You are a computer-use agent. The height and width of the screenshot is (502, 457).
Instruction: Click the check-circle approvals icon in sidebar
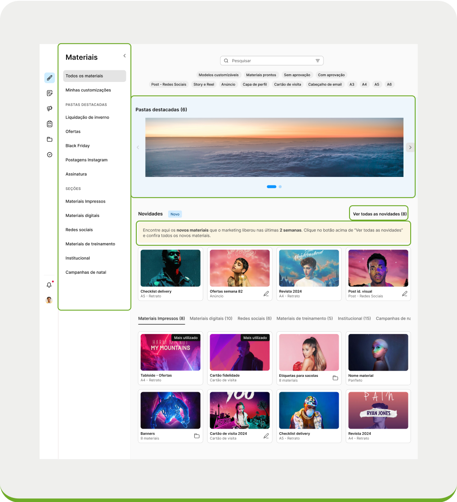coord(49,154)
